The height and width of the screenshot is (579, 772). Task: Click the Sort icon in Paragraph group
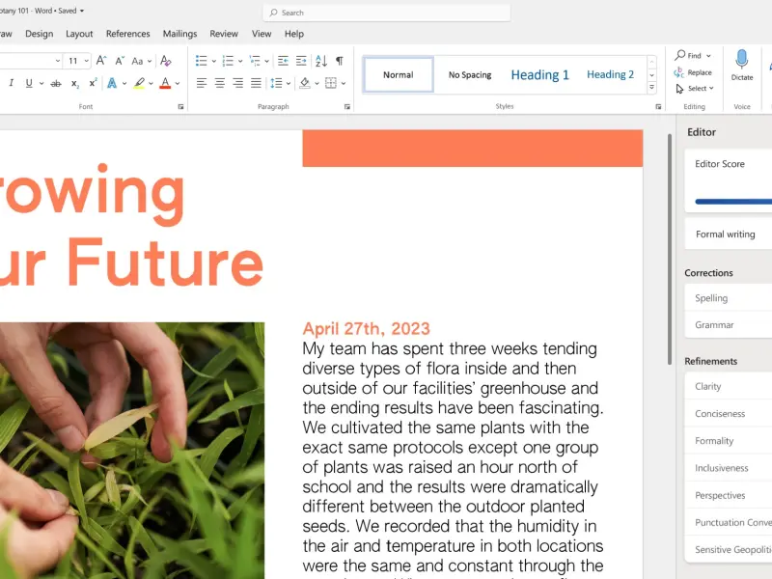click(321, 61)
